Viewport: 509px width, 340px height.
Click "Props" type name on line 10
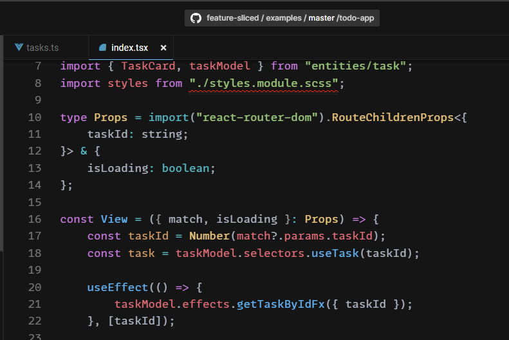111,117
